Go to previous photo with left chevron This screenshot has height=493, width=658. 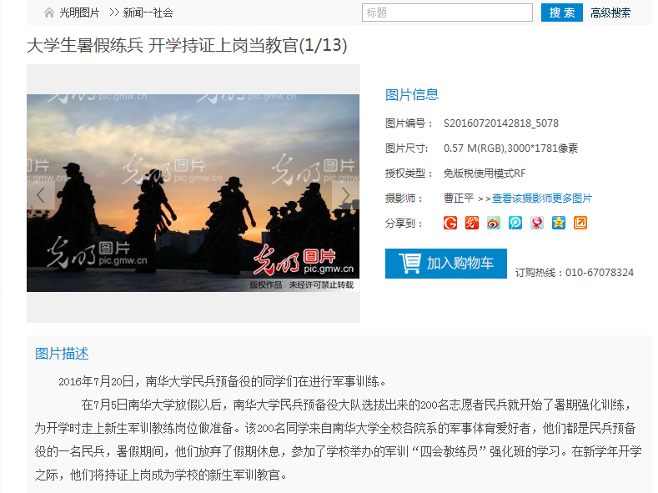[x=41, y=195]
